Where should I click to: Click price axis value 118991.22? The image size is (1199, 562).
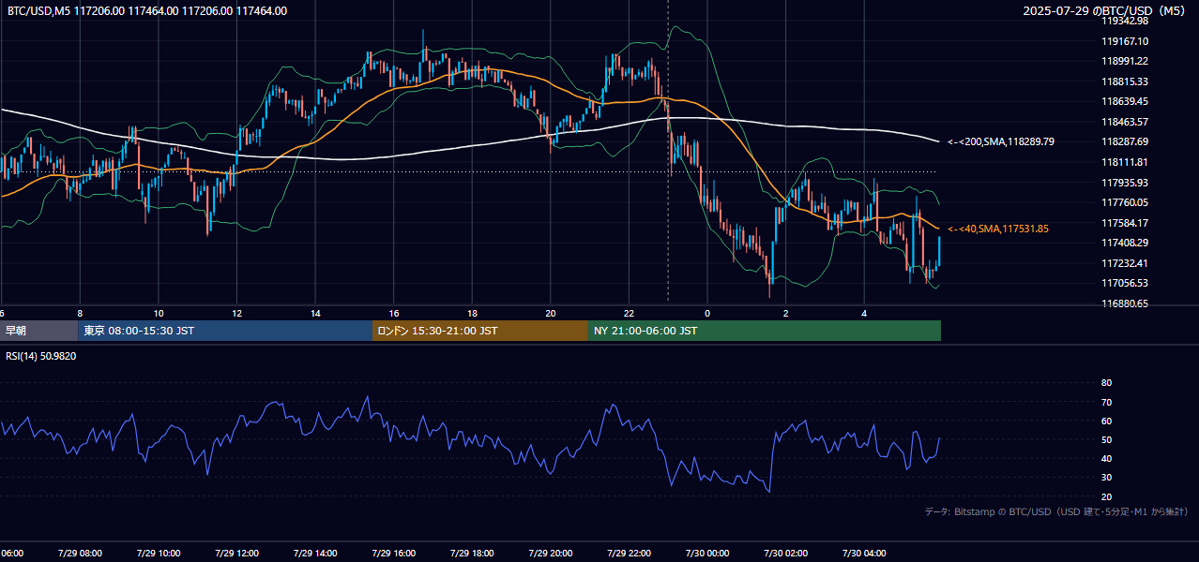pyautogui.click(x=1125, y=61)
